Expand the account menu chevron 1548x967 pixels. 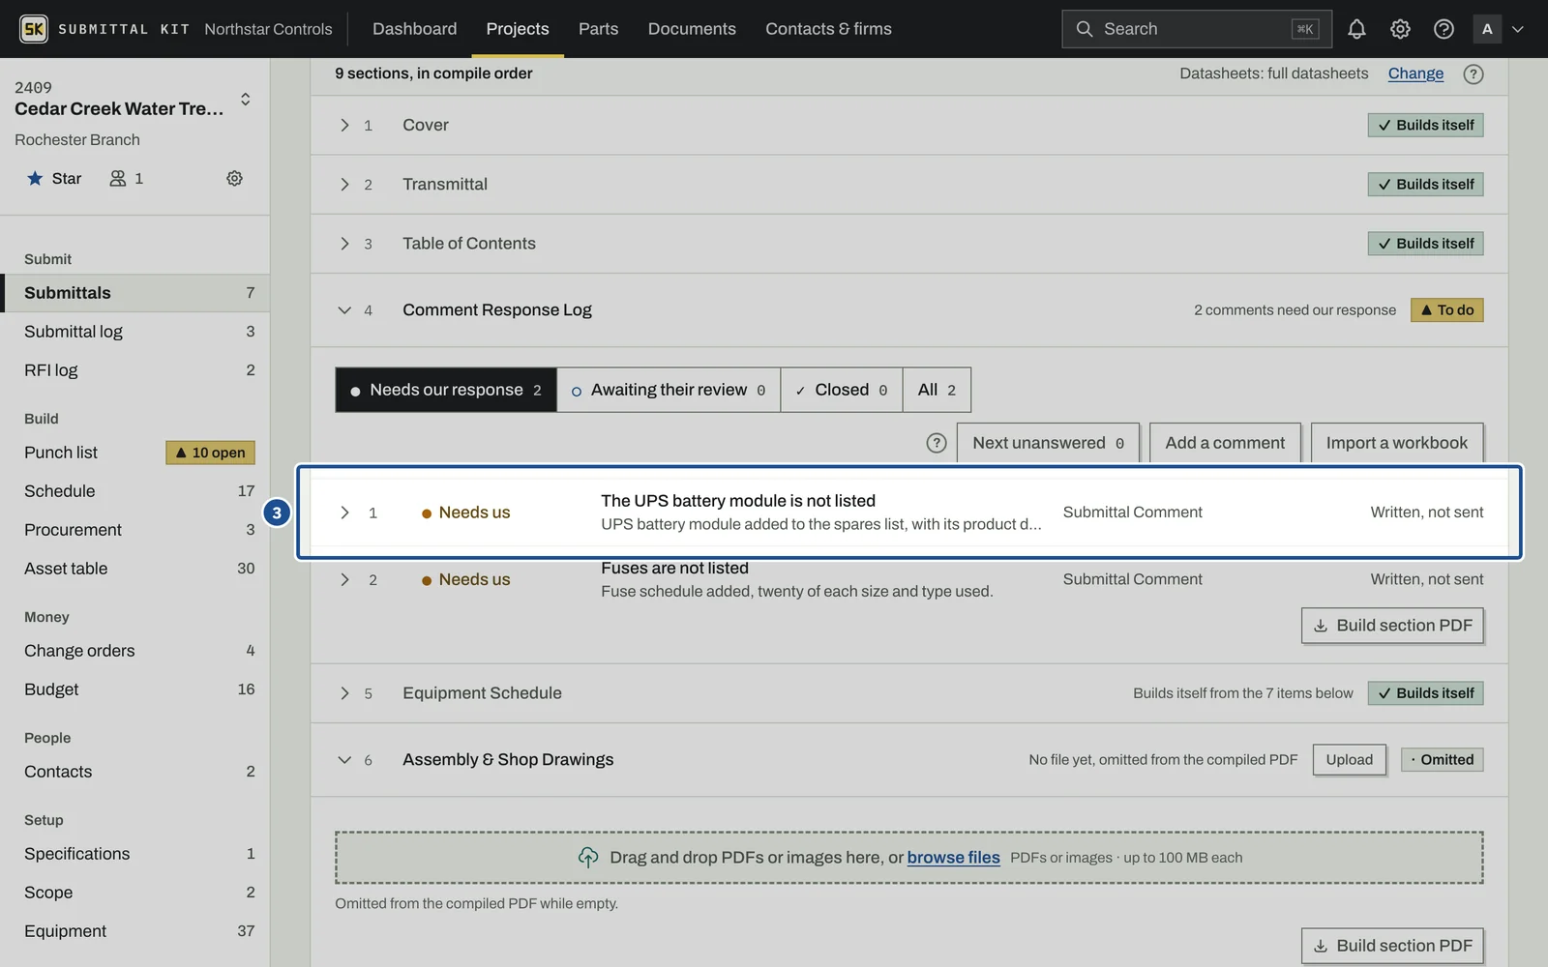coord(1518,29)
